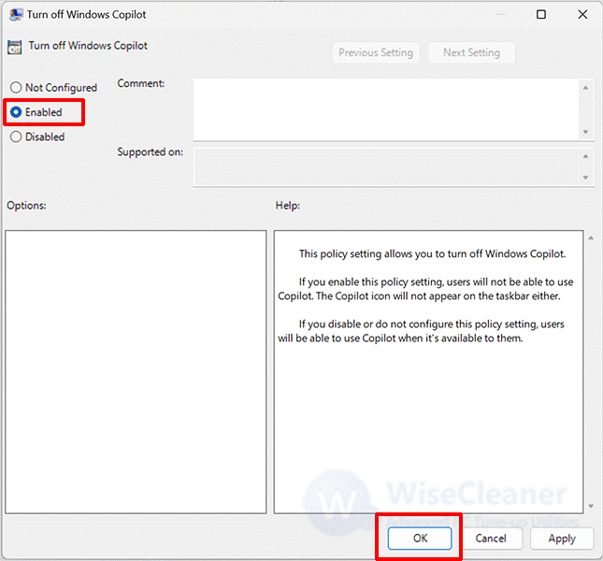Click the policy setting icon beside heading
The image size is (603, 561).
click(x=15, y=47)
